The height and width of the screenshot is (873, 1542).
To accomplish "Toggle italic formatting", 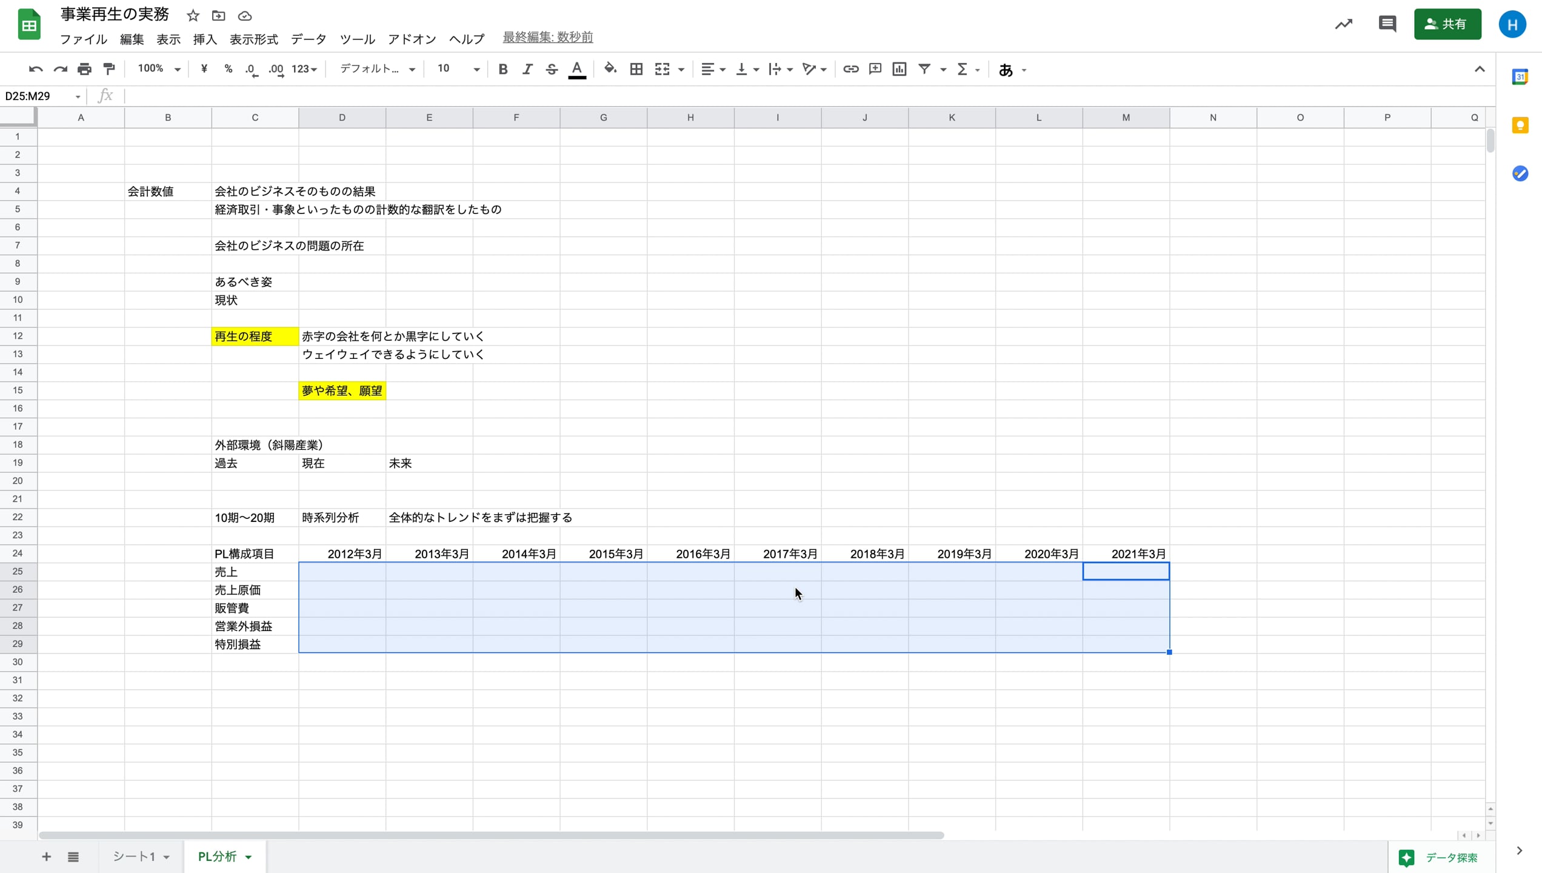I will tap(527, 69).
